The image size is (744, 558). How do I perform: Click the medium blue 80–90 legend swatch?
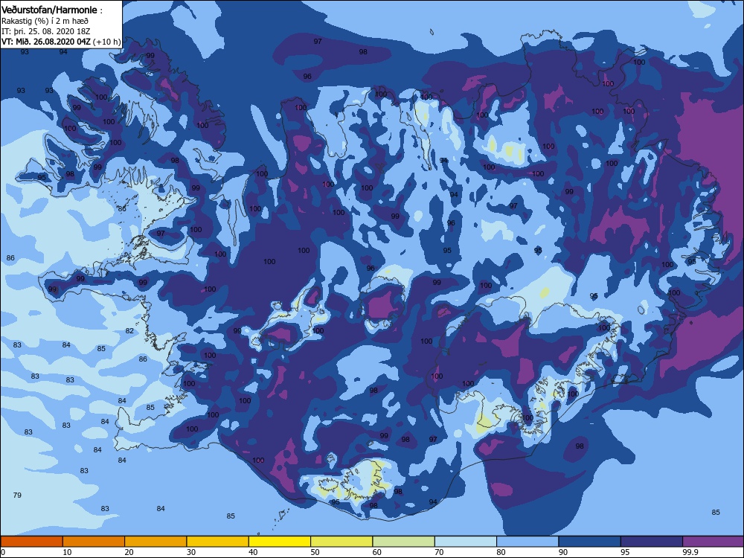527,542
